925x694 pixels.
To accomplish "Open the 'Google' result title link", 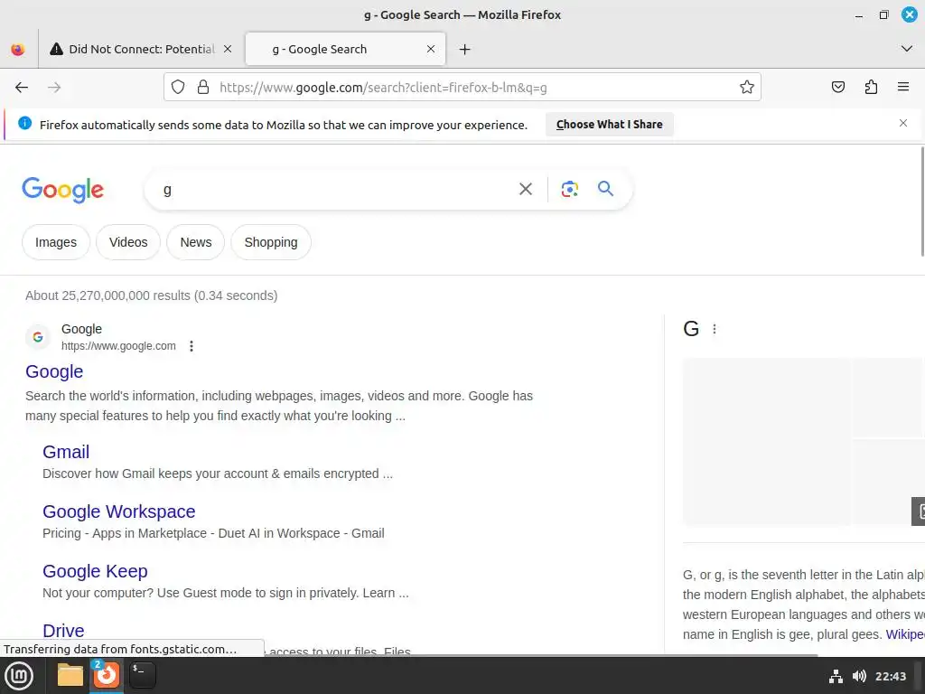I will 54,371.
